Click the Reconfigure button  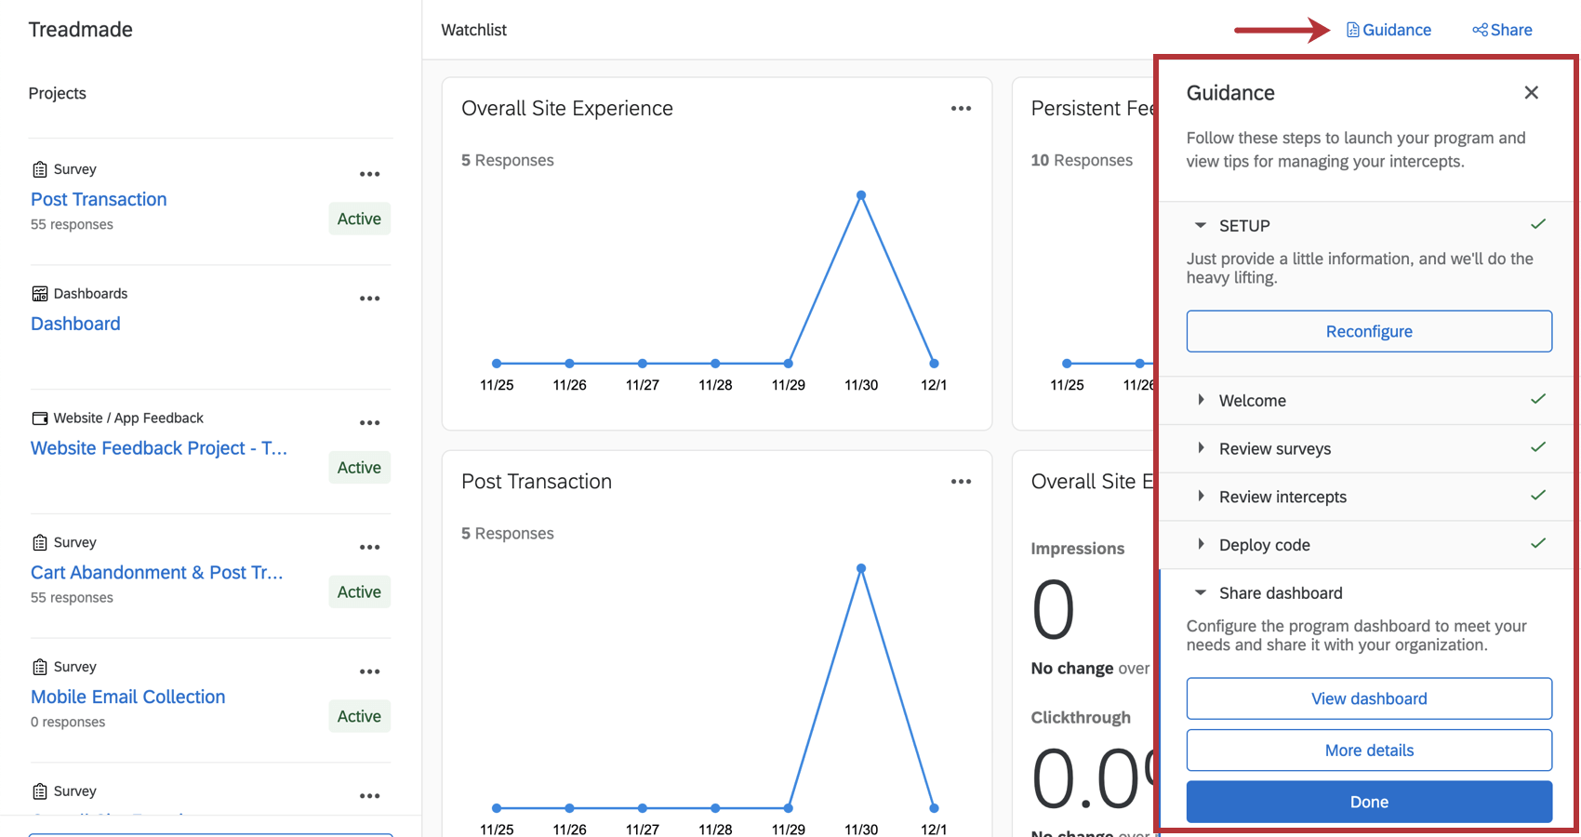tap(1369, 331)
